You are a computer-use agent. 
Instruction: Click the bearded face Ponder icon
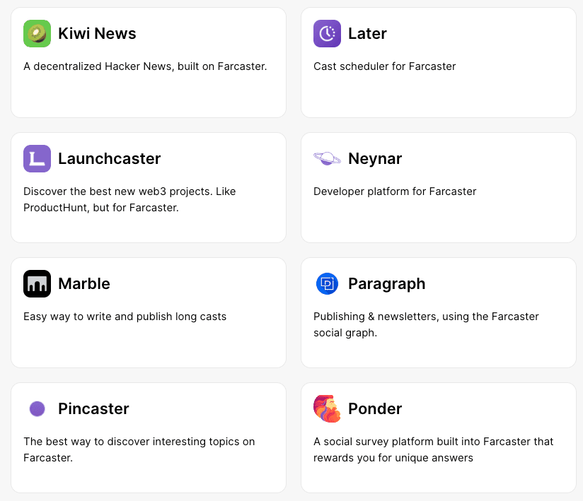pos(327,409)
